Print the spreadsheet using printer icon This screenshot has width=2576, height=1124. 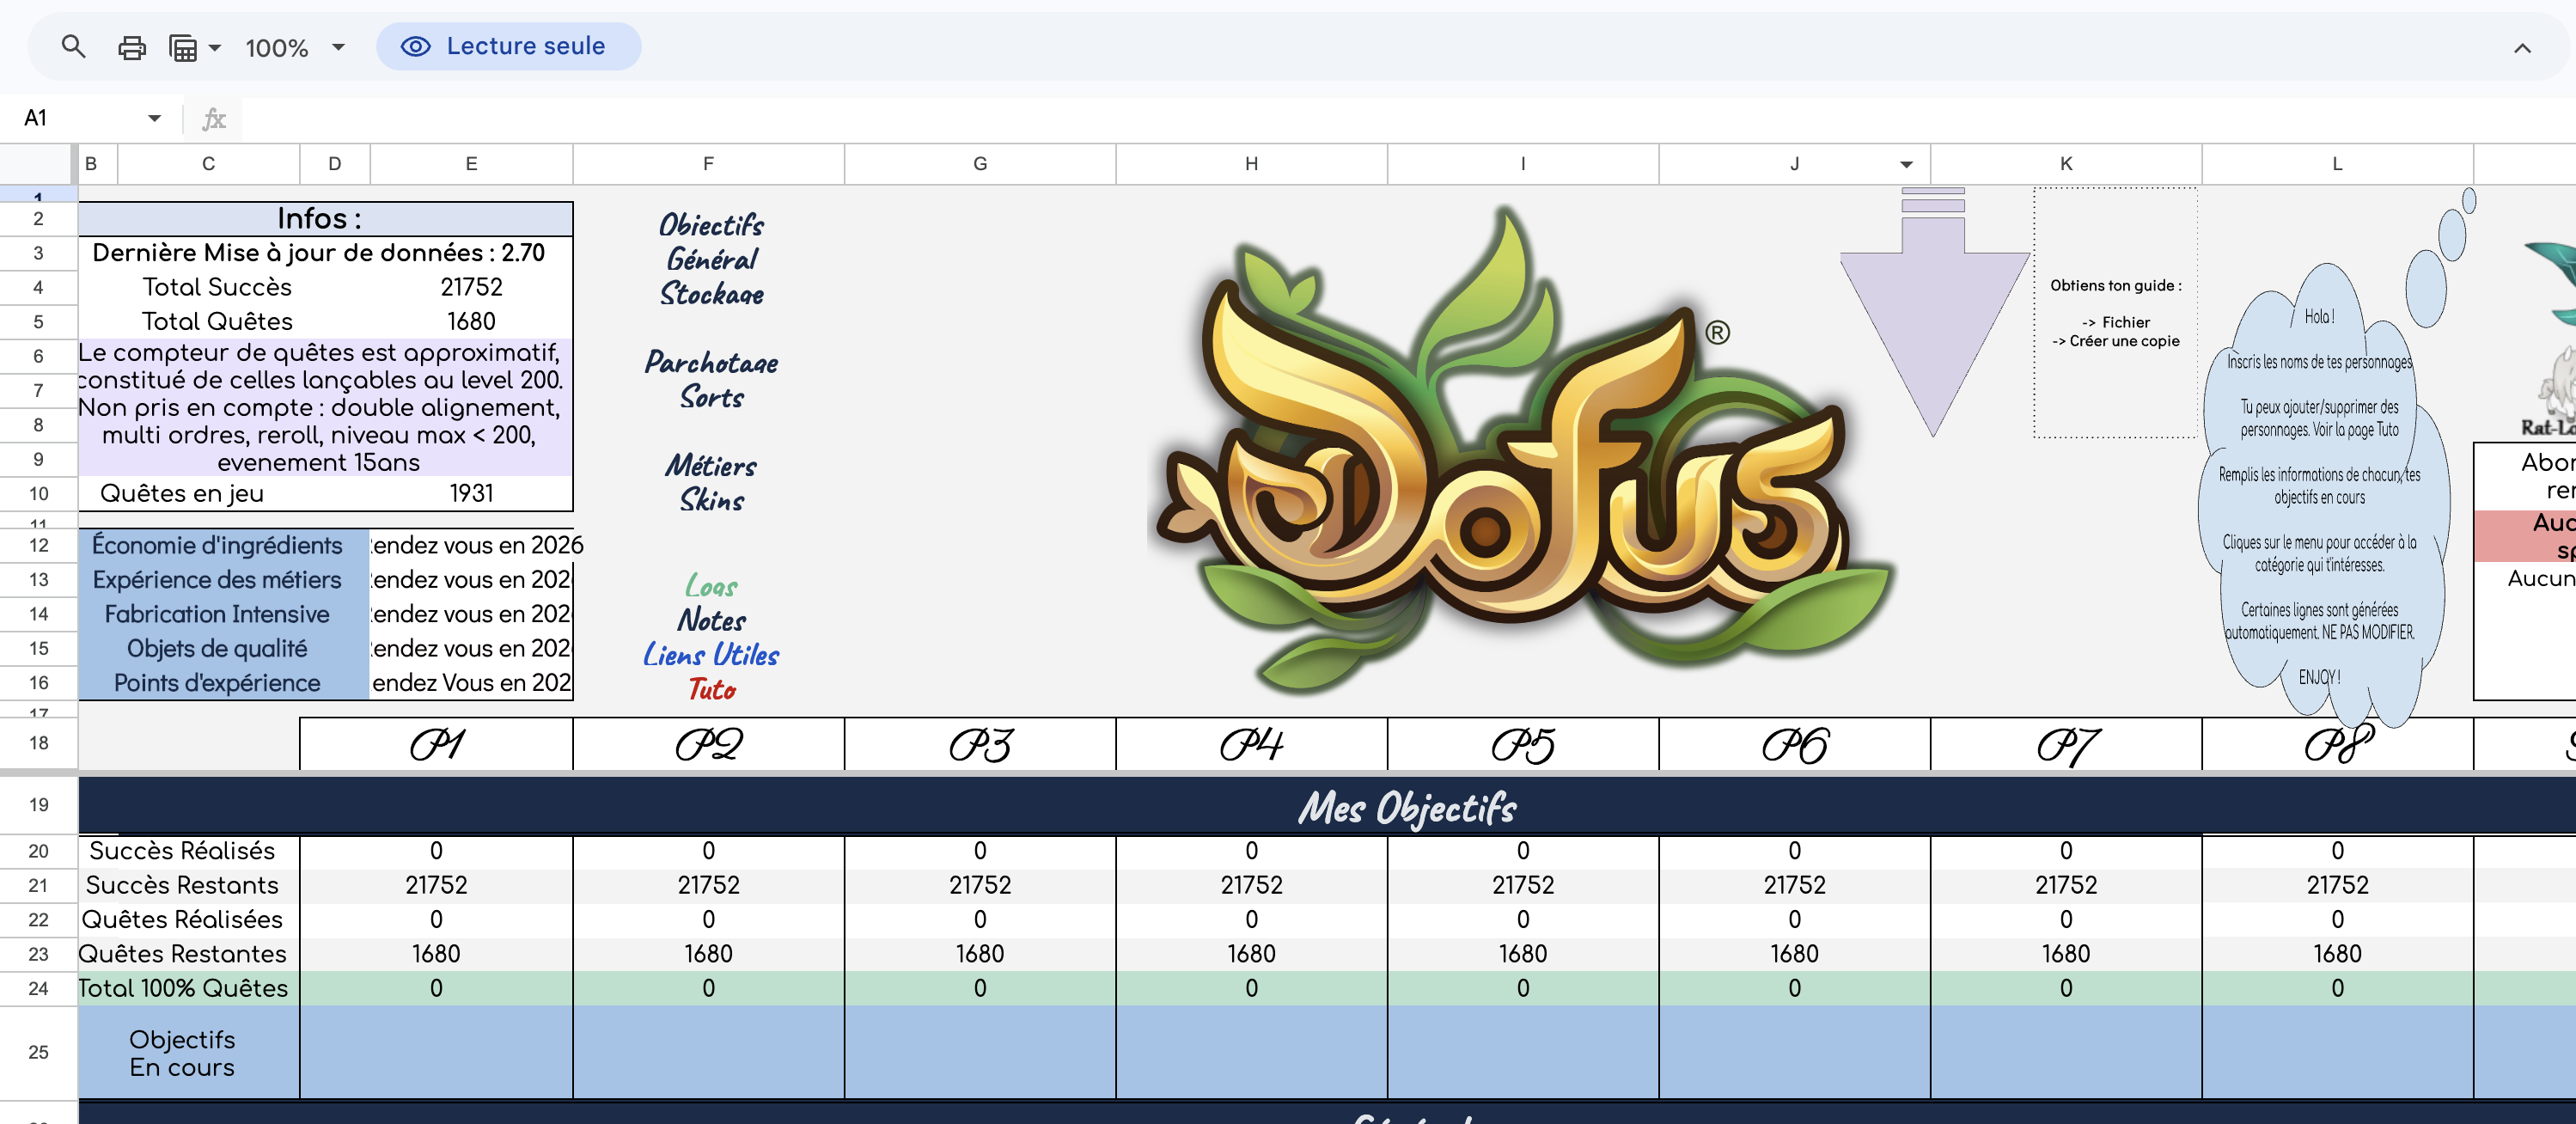(132, 47)
